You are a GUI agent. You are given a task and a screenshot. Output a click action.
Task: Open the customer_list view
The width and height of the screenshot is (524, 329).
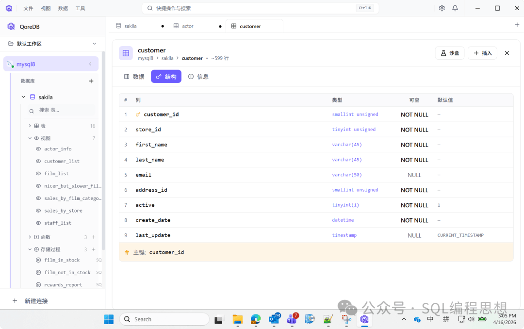[x=62, y=161]
